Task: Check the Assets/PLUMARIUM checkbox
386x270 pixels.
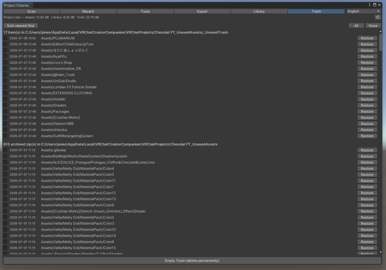Action: 5,38
